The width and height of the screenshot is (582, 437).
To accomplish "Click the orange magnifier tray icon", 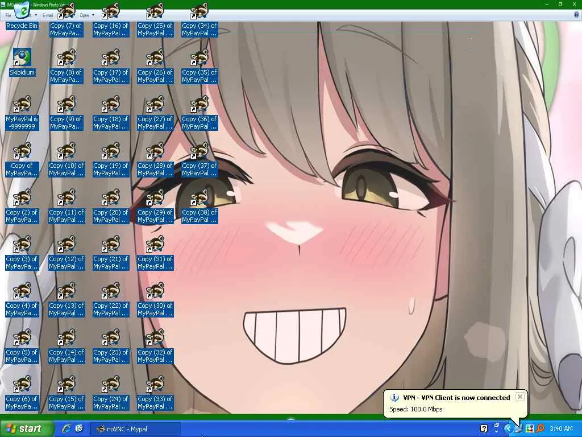I will click(x=540, y=429).
